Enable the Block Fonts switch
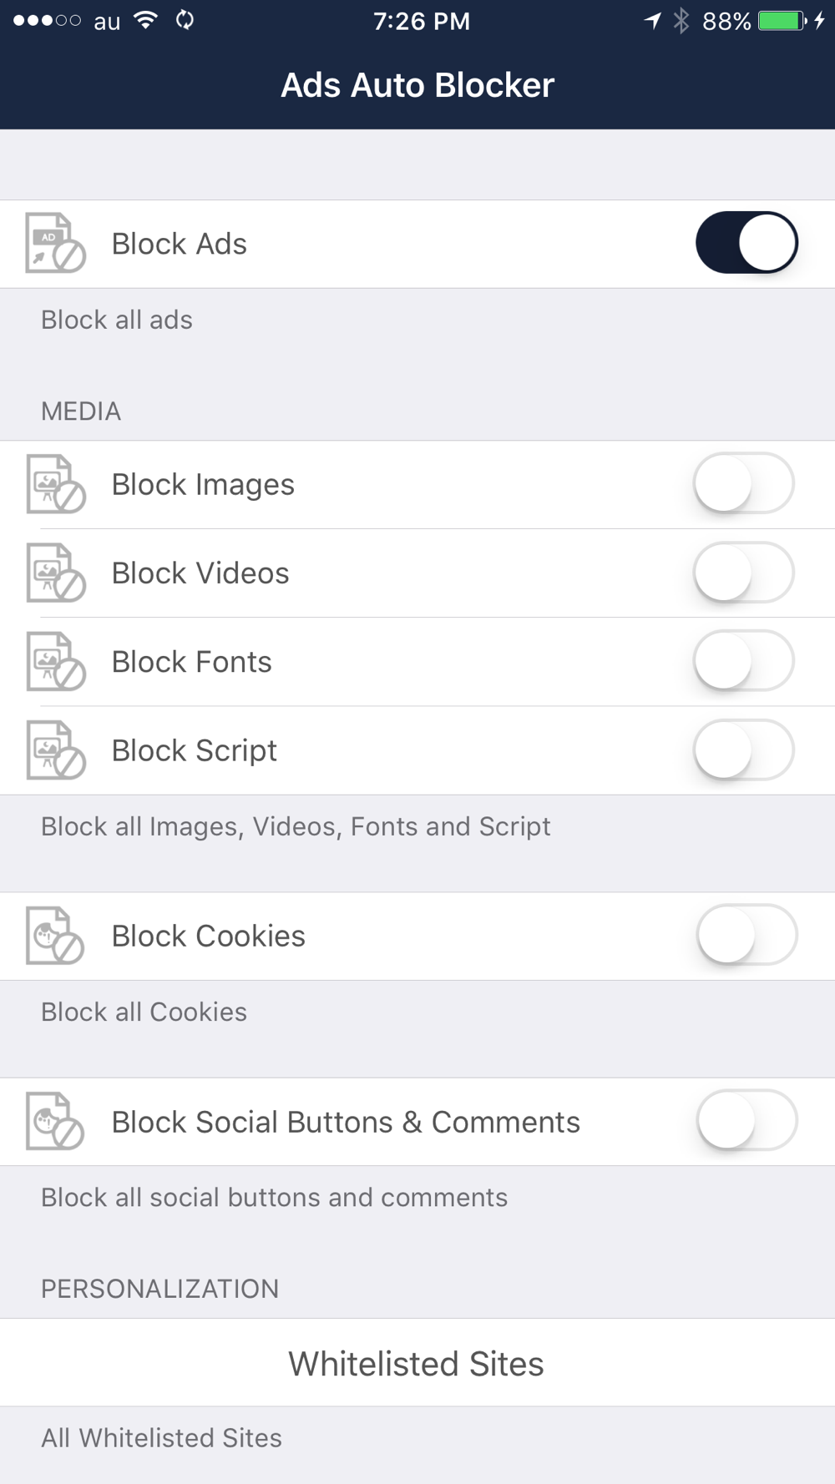The width and height of the screenshot is (835, 1484). tap(743, 661)
